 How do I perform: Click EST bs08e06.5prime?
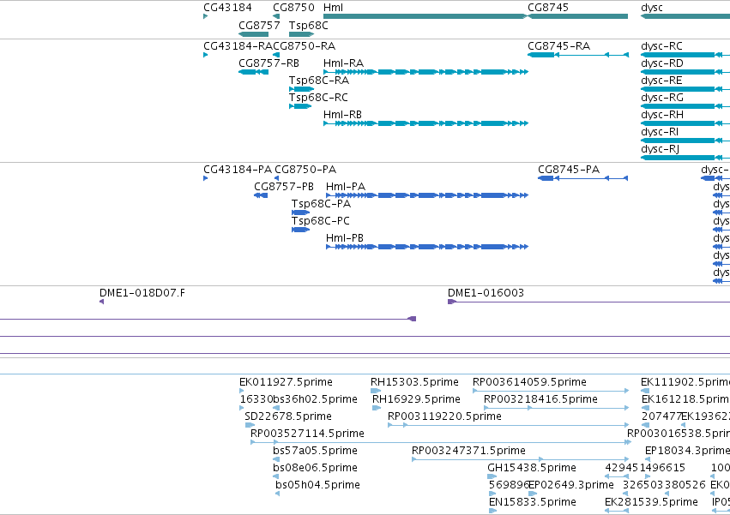[275, 476]
